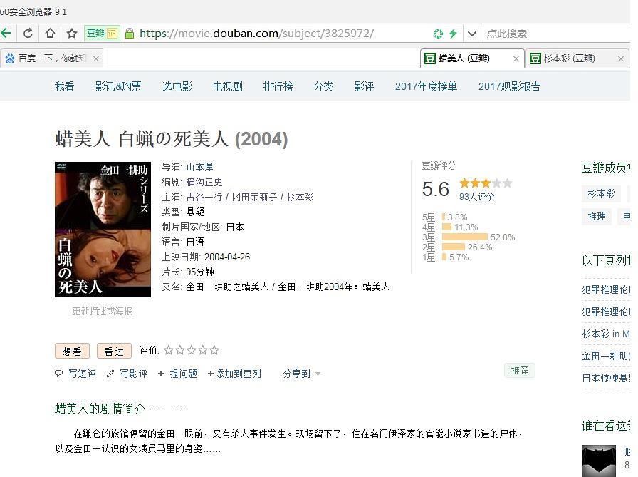
Task: Click the green lightning speed-mode icon
Action: pyautogui.click(x=453, y=34)
